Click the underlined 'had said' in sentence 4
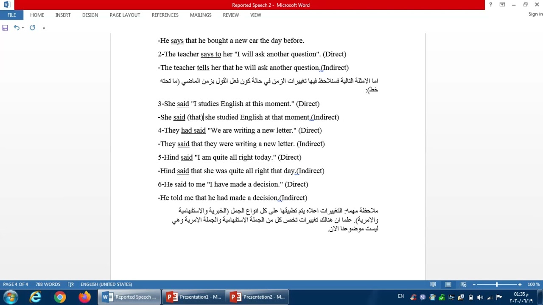 (x=193, y=130)
